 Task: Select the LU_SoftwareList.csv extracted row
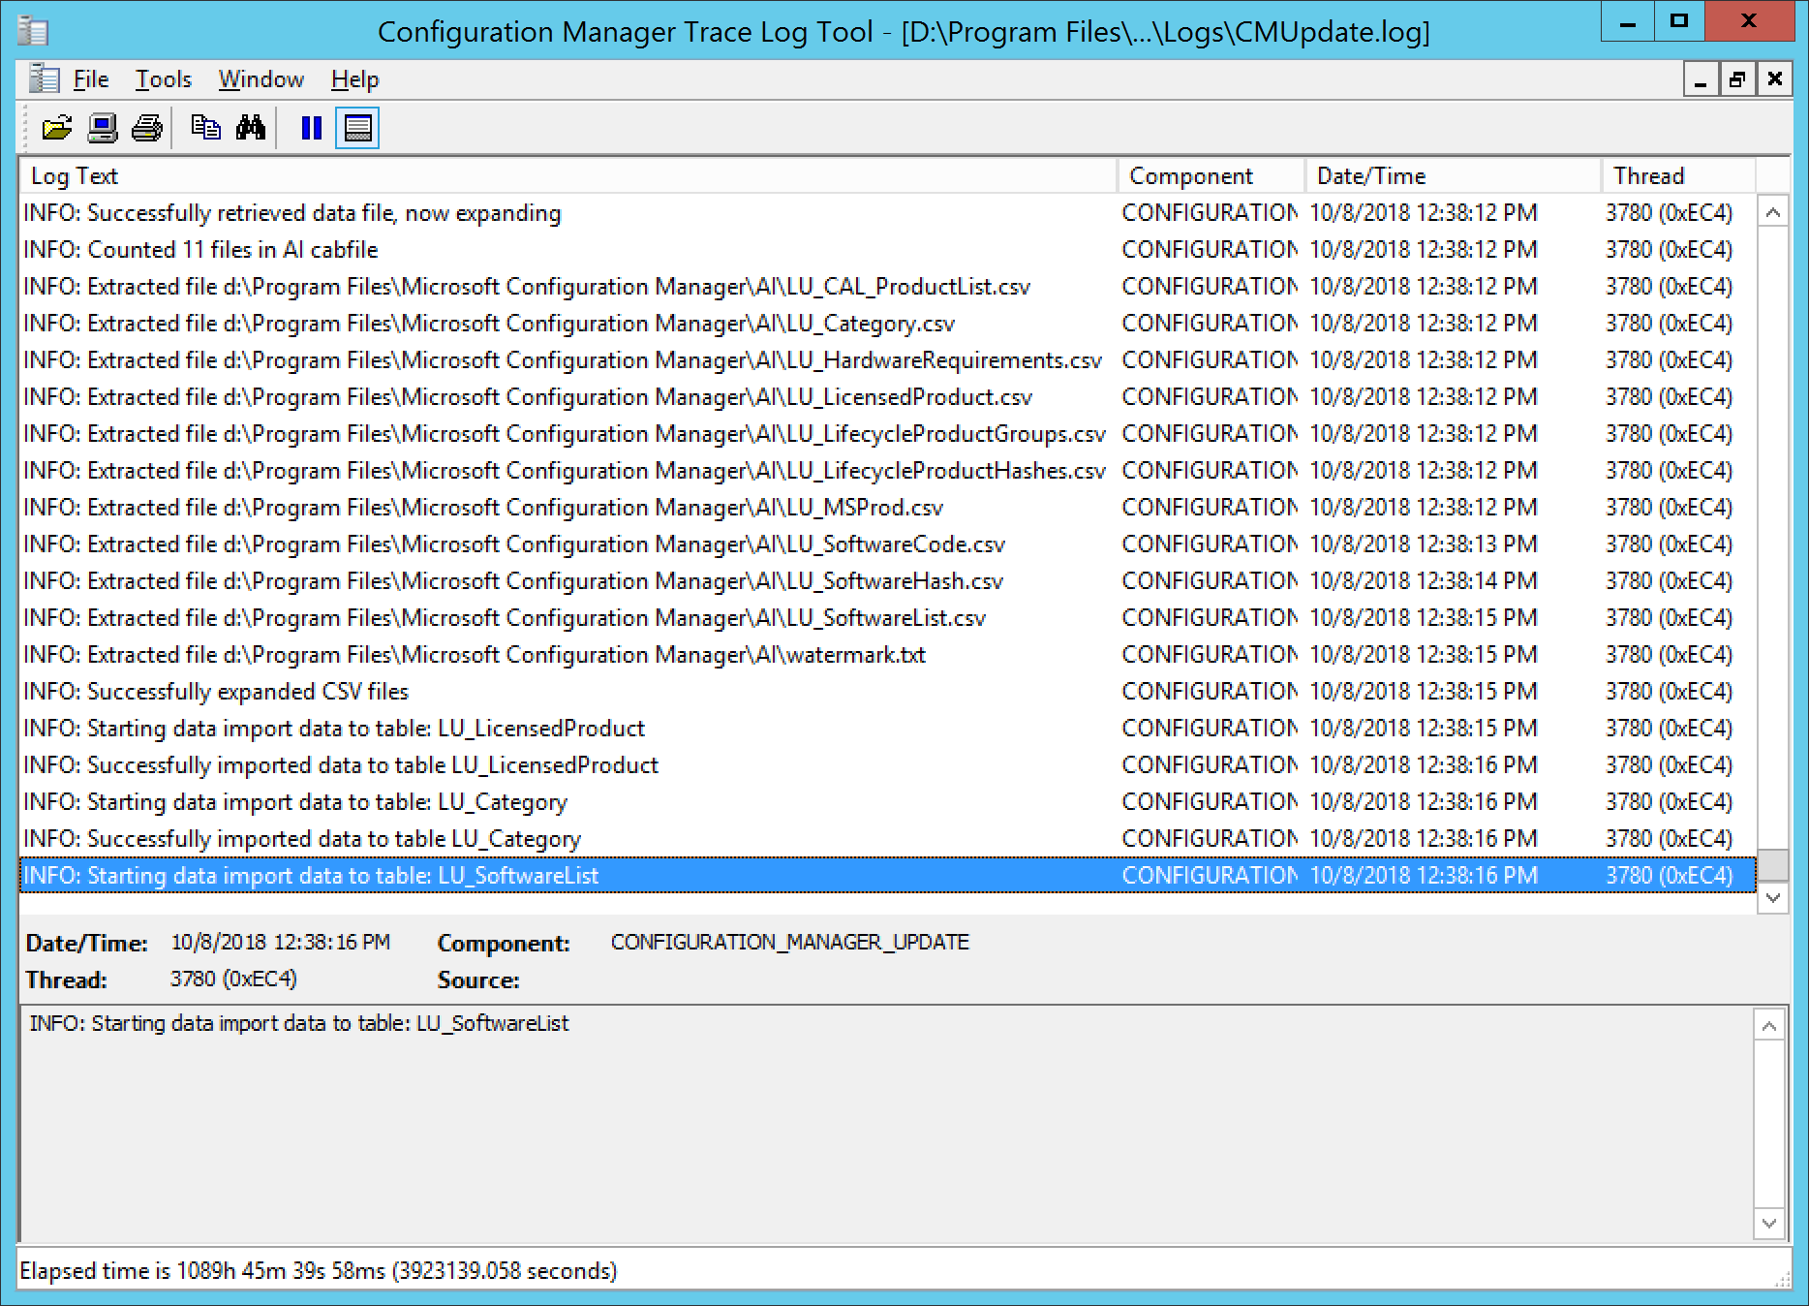coord(888,617)
